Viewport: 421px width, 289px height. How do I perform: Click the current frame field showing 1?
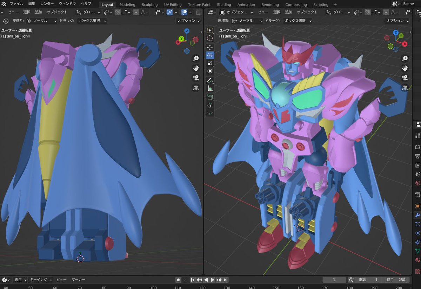point(334,280)
